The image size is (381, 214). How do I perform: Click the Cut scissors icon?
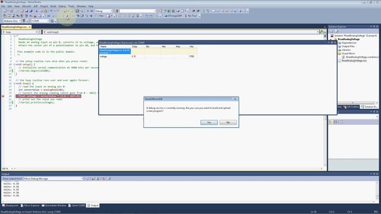click(x=36, y=11)
